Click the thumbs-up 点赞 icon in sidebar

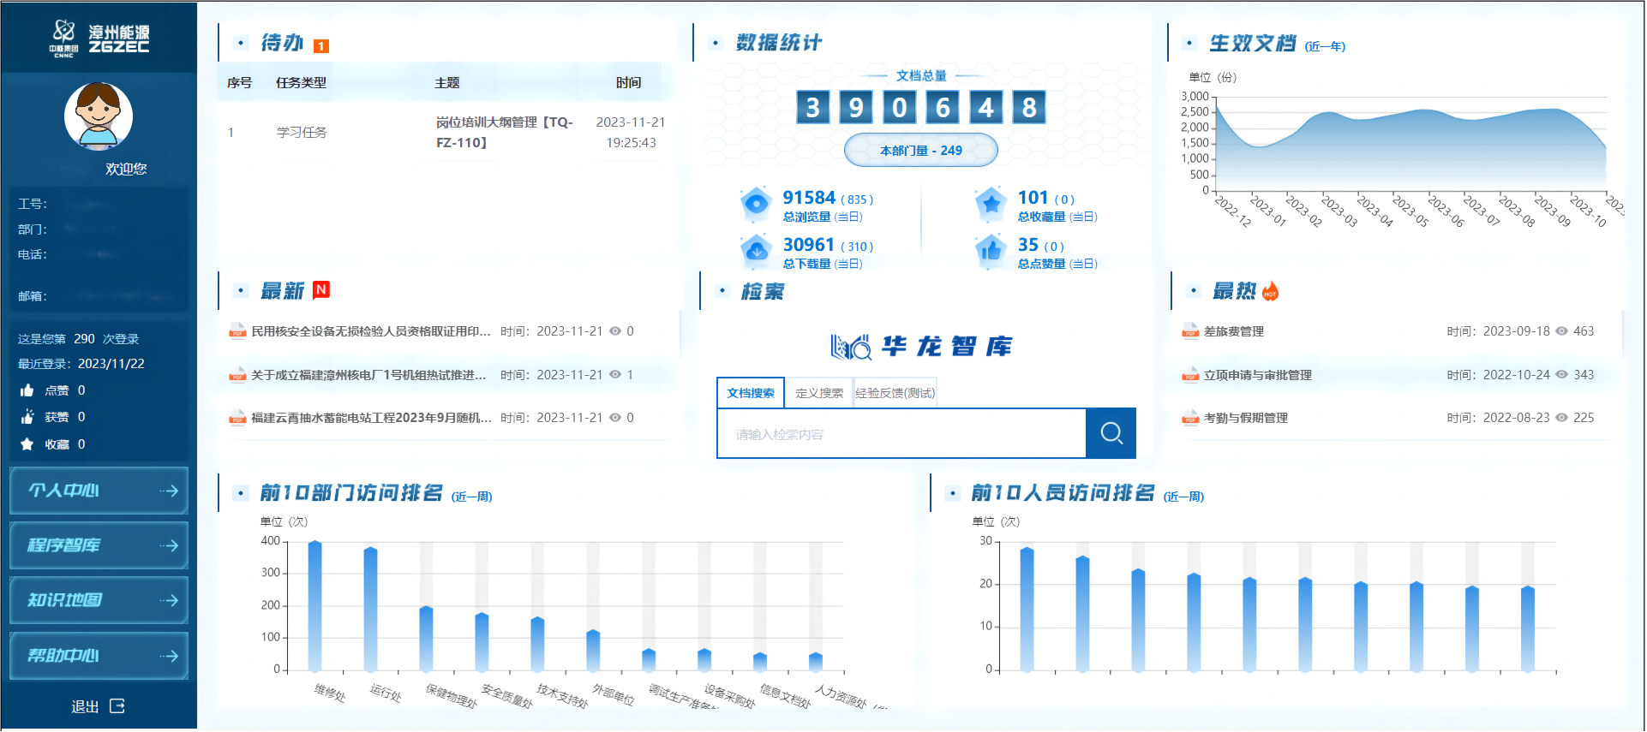coord(27,390)
